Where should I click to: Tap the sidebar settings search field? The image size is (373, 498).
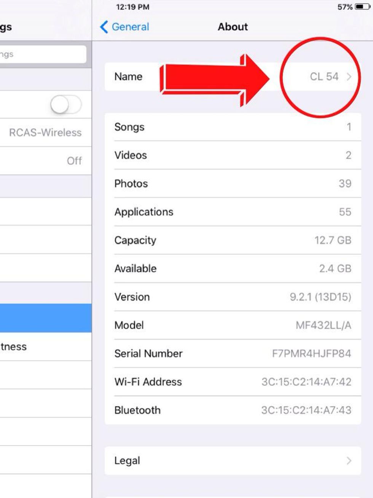[x=43, y=54]
